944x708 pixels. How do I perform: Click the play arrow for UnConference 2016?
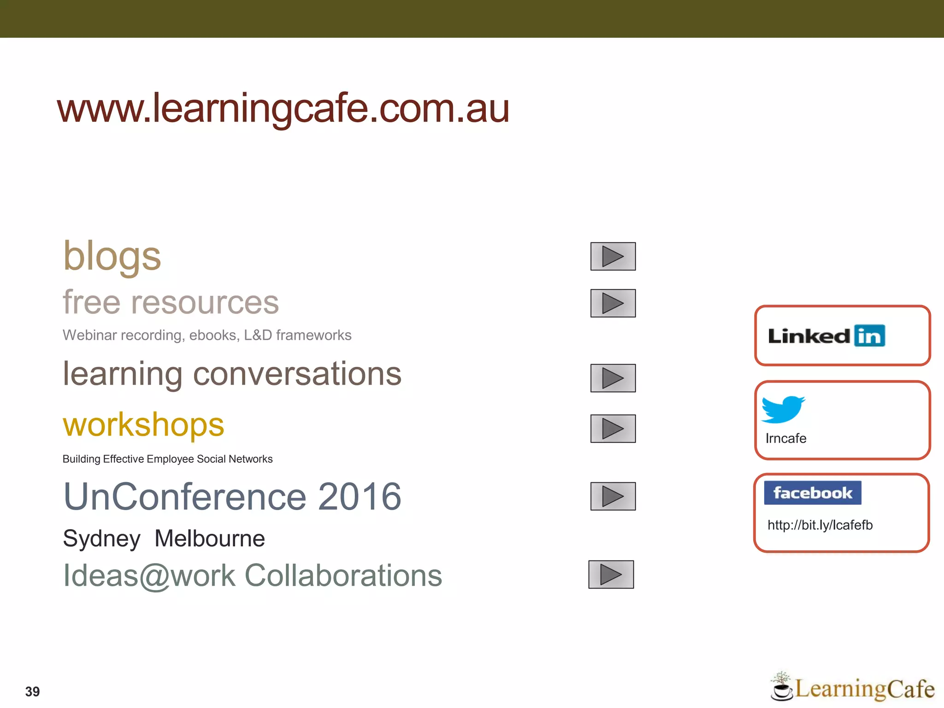click(x=613, y=496)
